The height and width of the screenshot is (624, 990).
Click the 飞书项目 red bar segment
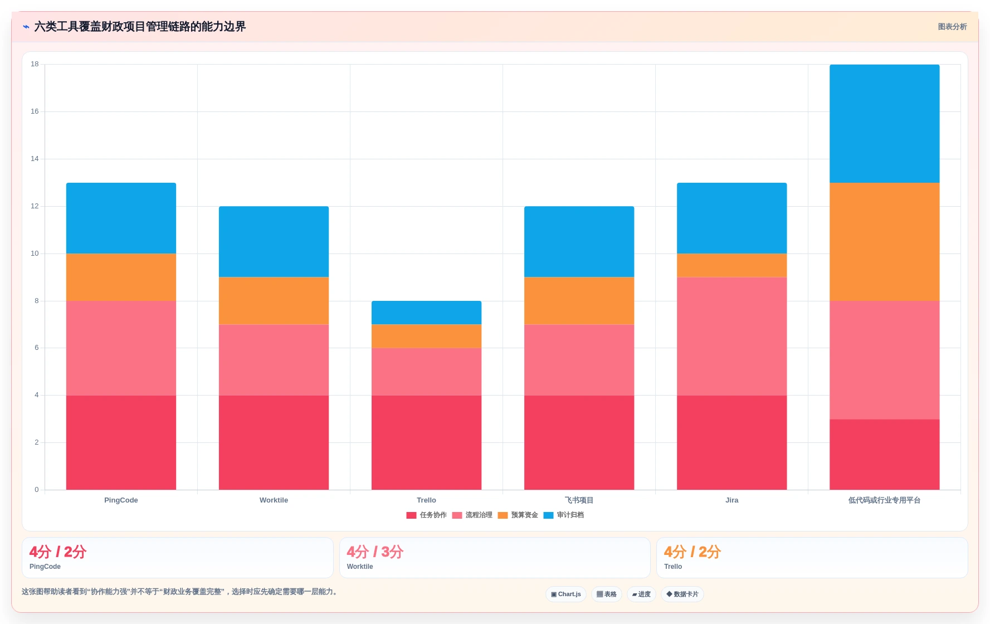[579, 443]
